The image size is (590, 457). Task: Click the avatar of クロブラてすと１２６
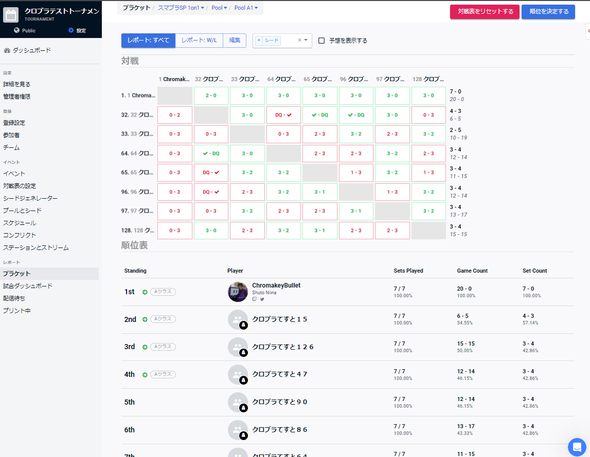[x=238, y=347]
